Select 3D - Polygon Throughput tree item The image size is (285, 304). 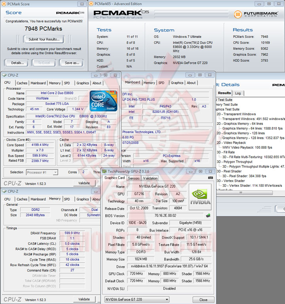(x=234, y=161)
